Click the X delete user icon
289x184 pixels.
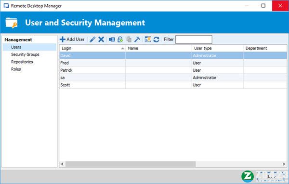101,39
